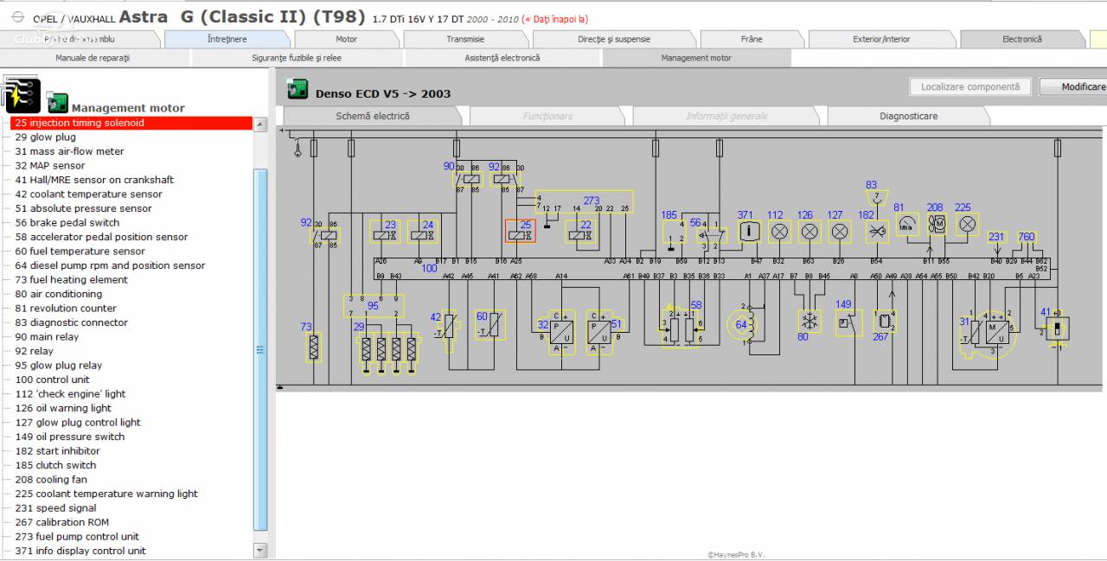Select glow plug control light symbol 127
This screenshot has width=1107, height=561.
pyautogui.click(x=838, y=231)
